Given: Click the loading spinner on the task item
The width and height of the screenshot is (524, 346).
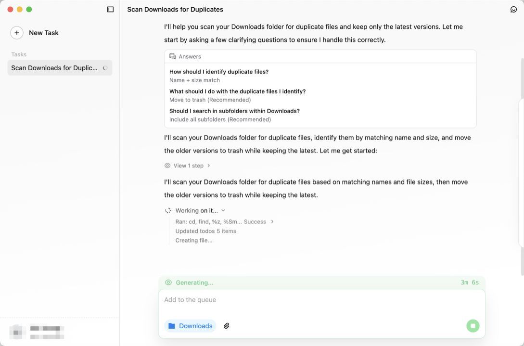Looking at the screenshot, I should (x=105, y=68).
